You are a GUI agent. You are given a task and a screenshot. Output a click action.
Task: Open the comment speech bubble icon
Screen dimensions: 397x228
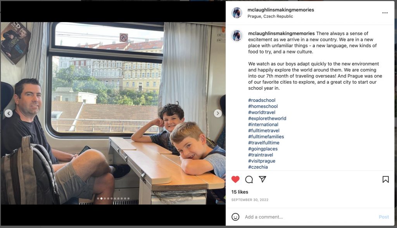point(249,179)
